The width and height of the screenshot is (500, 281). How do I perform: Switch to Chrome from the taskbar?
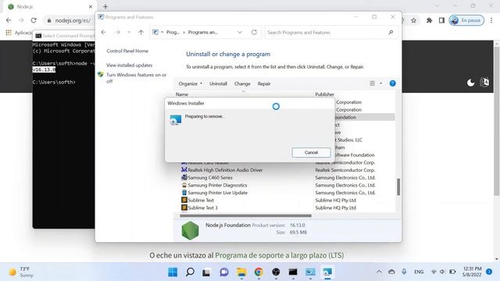[259, 272]
